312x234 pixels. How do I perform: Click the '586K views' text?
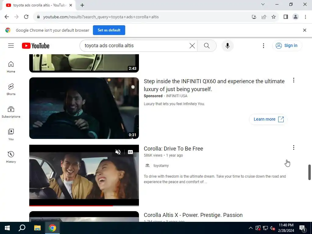pos(153,155)
